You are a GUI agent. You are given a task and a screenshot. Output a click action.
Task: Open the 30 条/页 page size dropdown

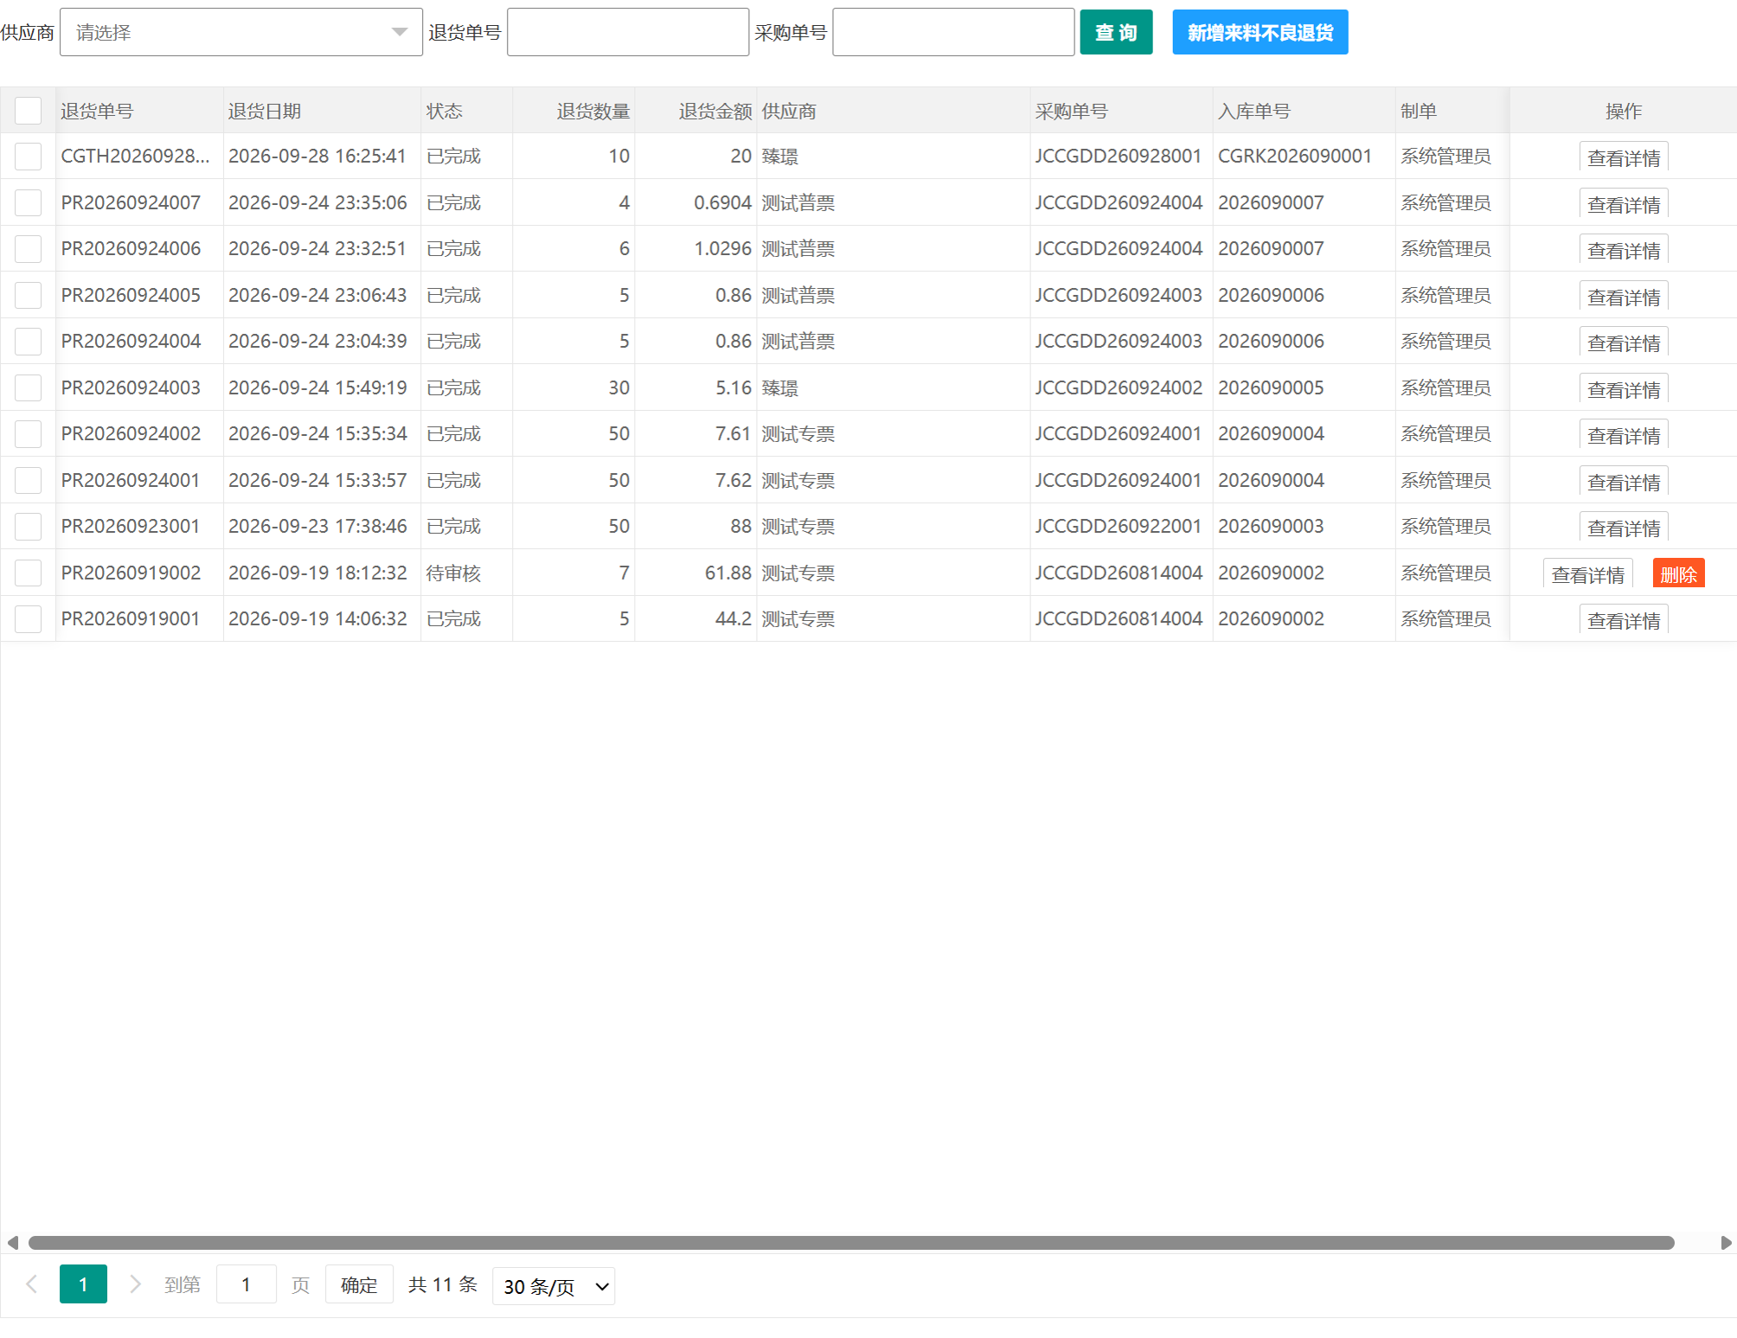click(x=554, y=1286)
